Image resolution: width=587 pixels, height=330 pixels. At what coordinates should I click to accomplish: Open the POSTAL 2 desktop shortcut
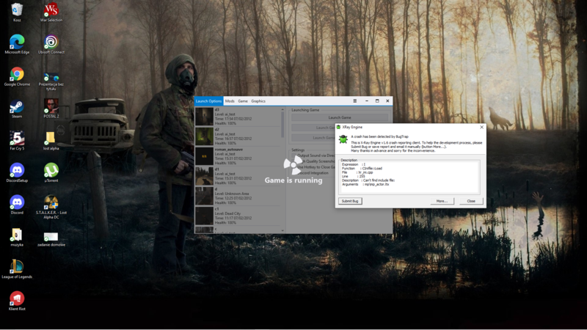coord(51,109)
